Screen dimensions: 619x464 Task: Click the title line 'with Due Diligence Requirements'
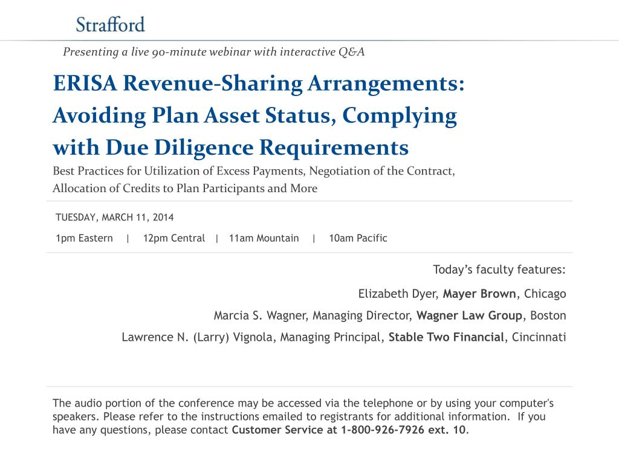[231, 148]
